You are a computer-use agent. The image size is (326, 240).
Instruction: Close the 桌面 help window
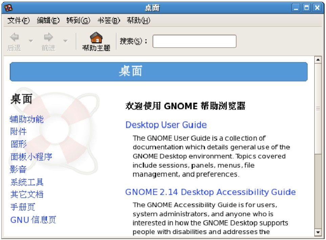317,8
